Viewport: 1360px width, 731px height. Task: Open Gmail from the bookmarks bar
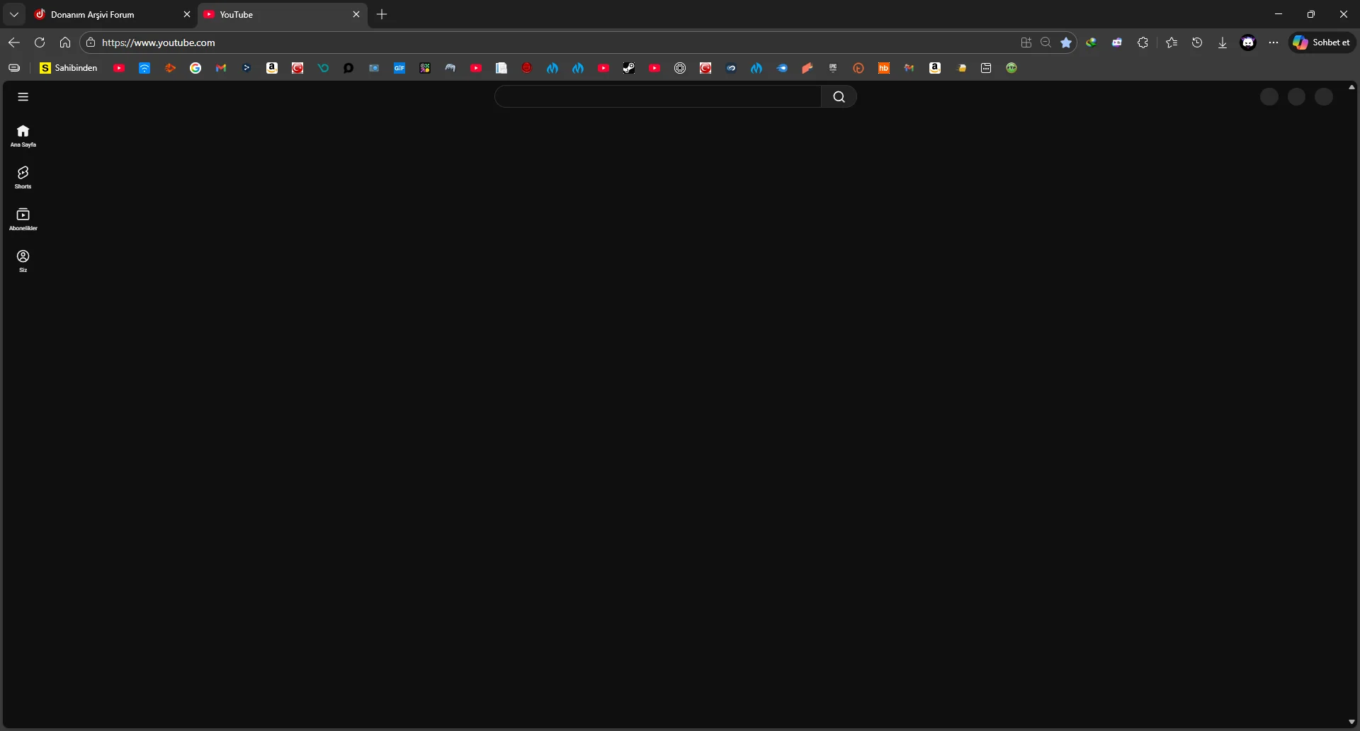[x=221, y=68]
